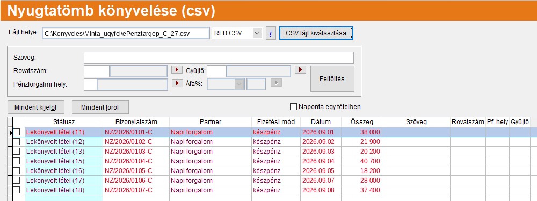Click the amount cell 40 700
The image size is (537, 201).
point(361,161)
